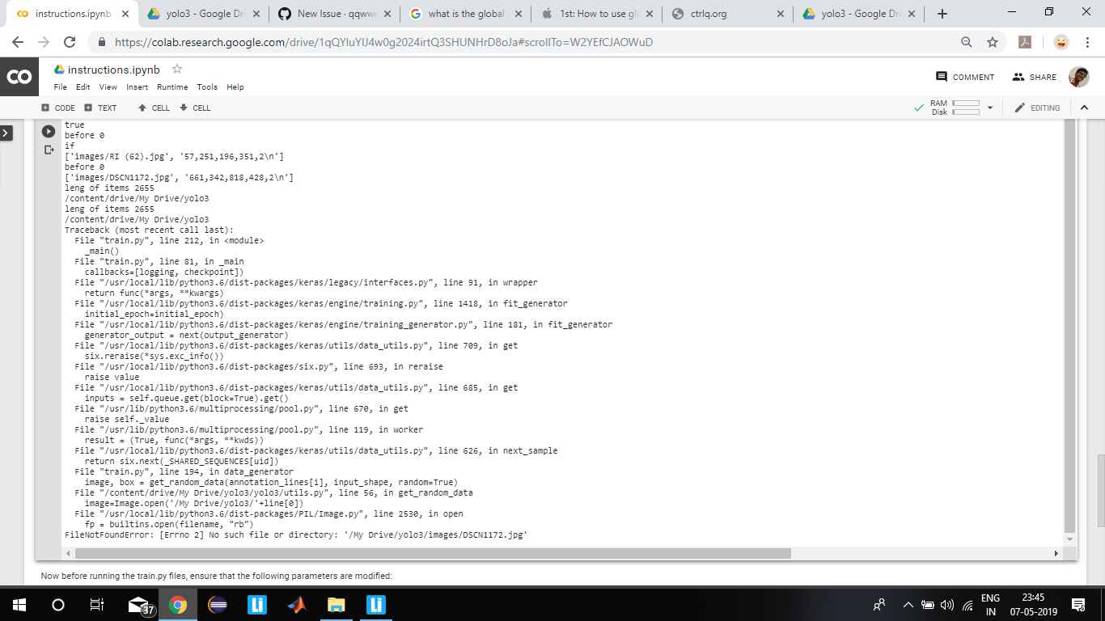Screen dimensions: 1105x621
Task: Collapse the header with the up chevron
Action: [1085, 107]
